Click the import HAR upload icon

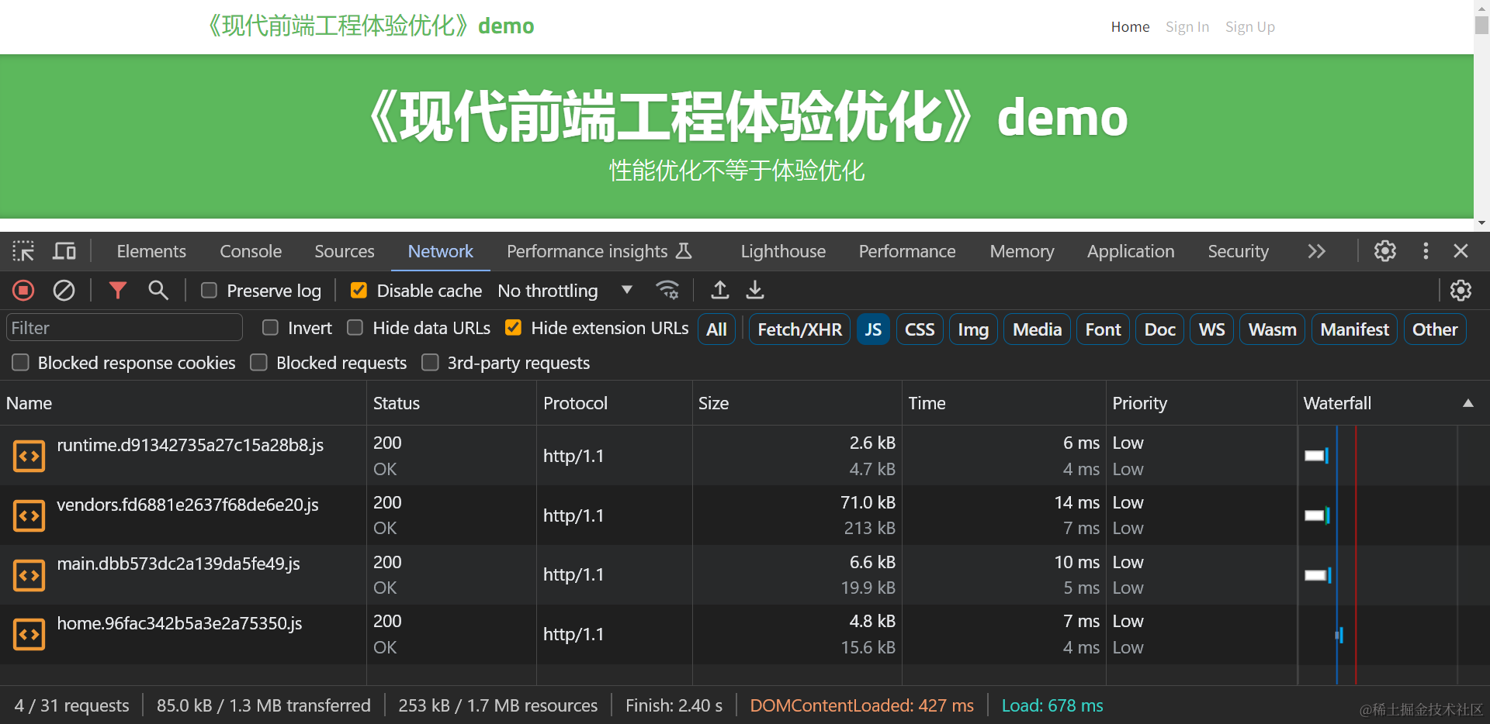(720, 291)
